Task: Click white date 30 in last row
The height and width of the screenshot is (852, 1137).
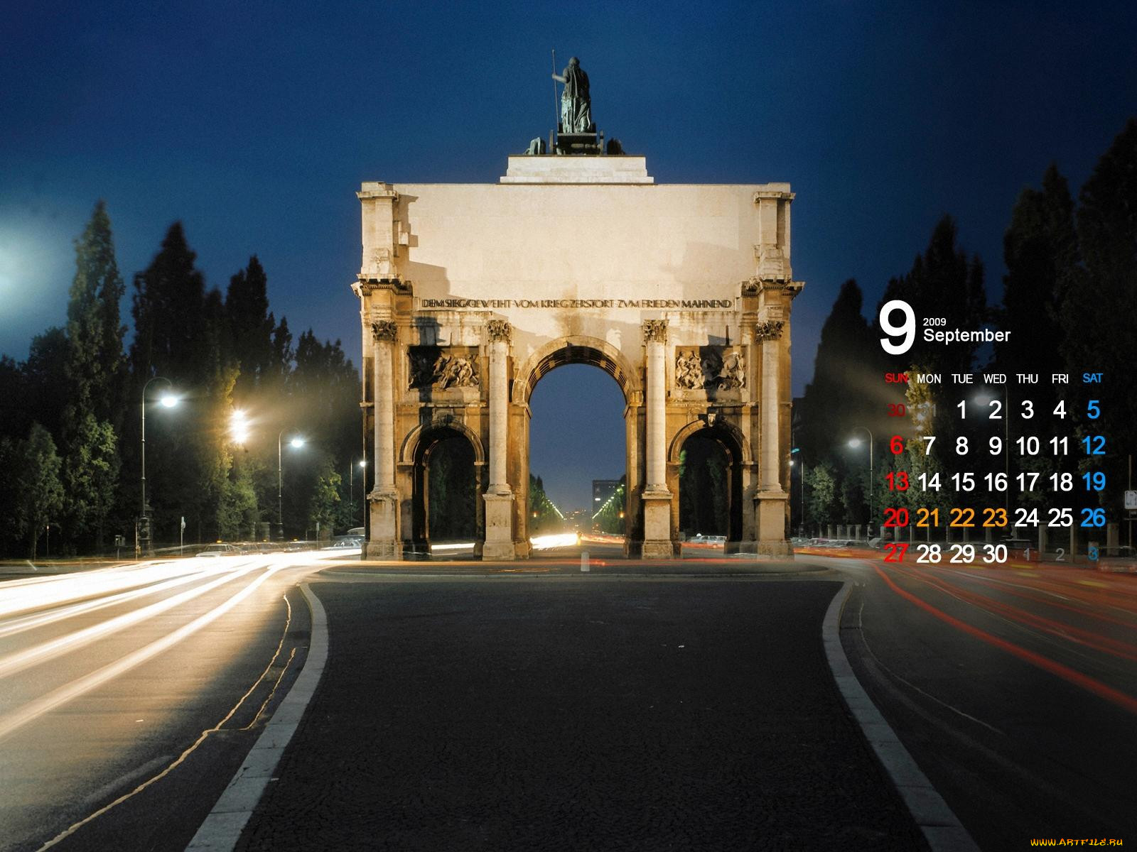Action: pyautogui.click(x=995, y=555)
